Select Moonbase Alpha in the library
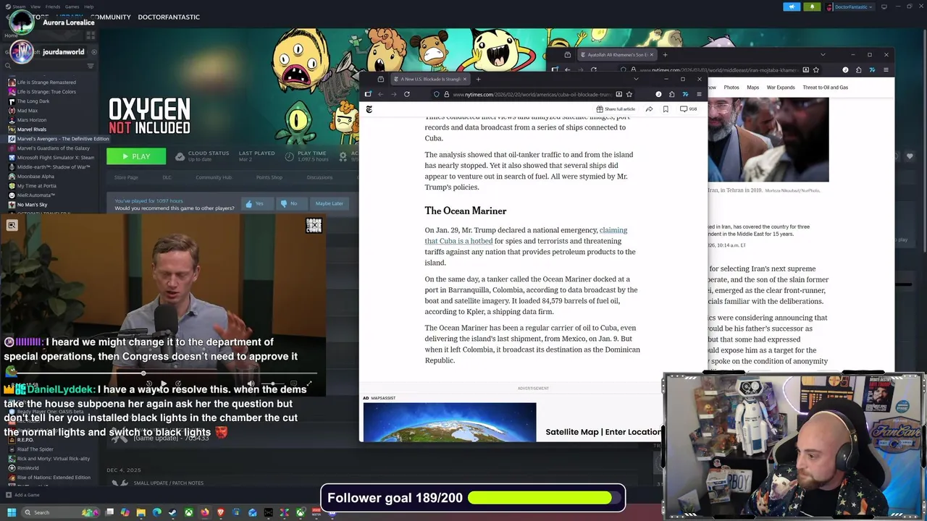 click(35, 177)
